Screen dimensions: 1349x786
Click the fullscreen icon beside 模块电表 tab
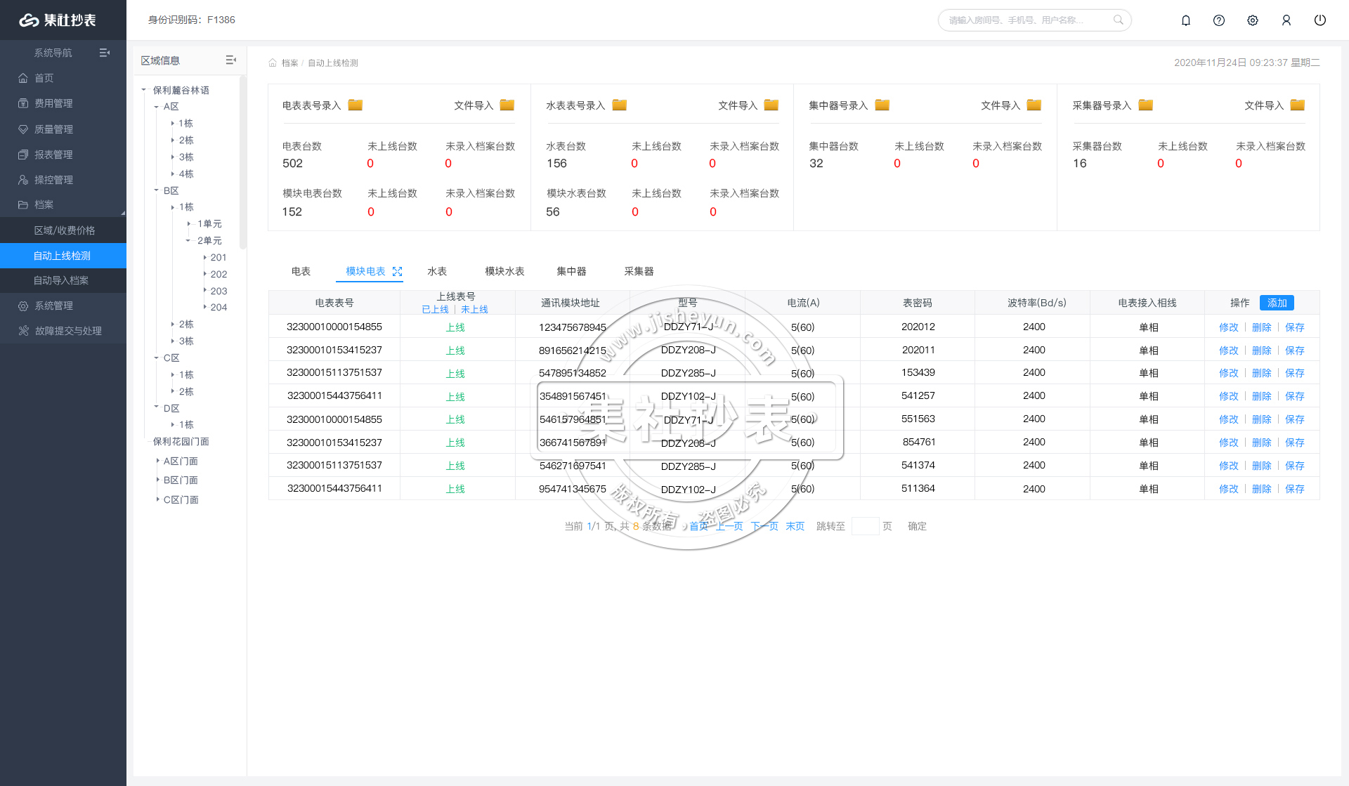[397, 271]
